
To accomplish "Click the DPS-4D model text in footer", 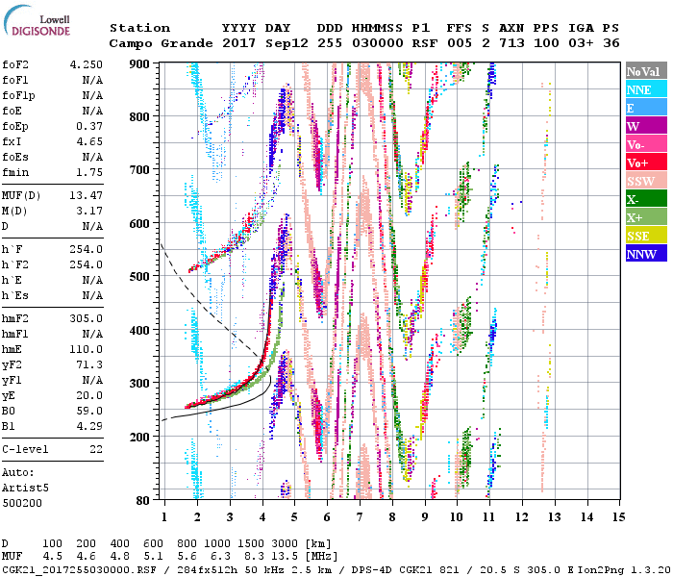I will coord(372,570).
